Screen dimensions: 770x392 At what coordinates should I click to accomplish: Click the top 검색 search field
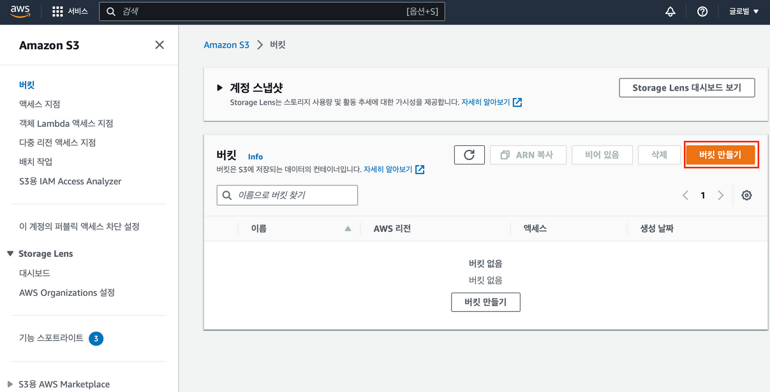(x=272, y=11)
